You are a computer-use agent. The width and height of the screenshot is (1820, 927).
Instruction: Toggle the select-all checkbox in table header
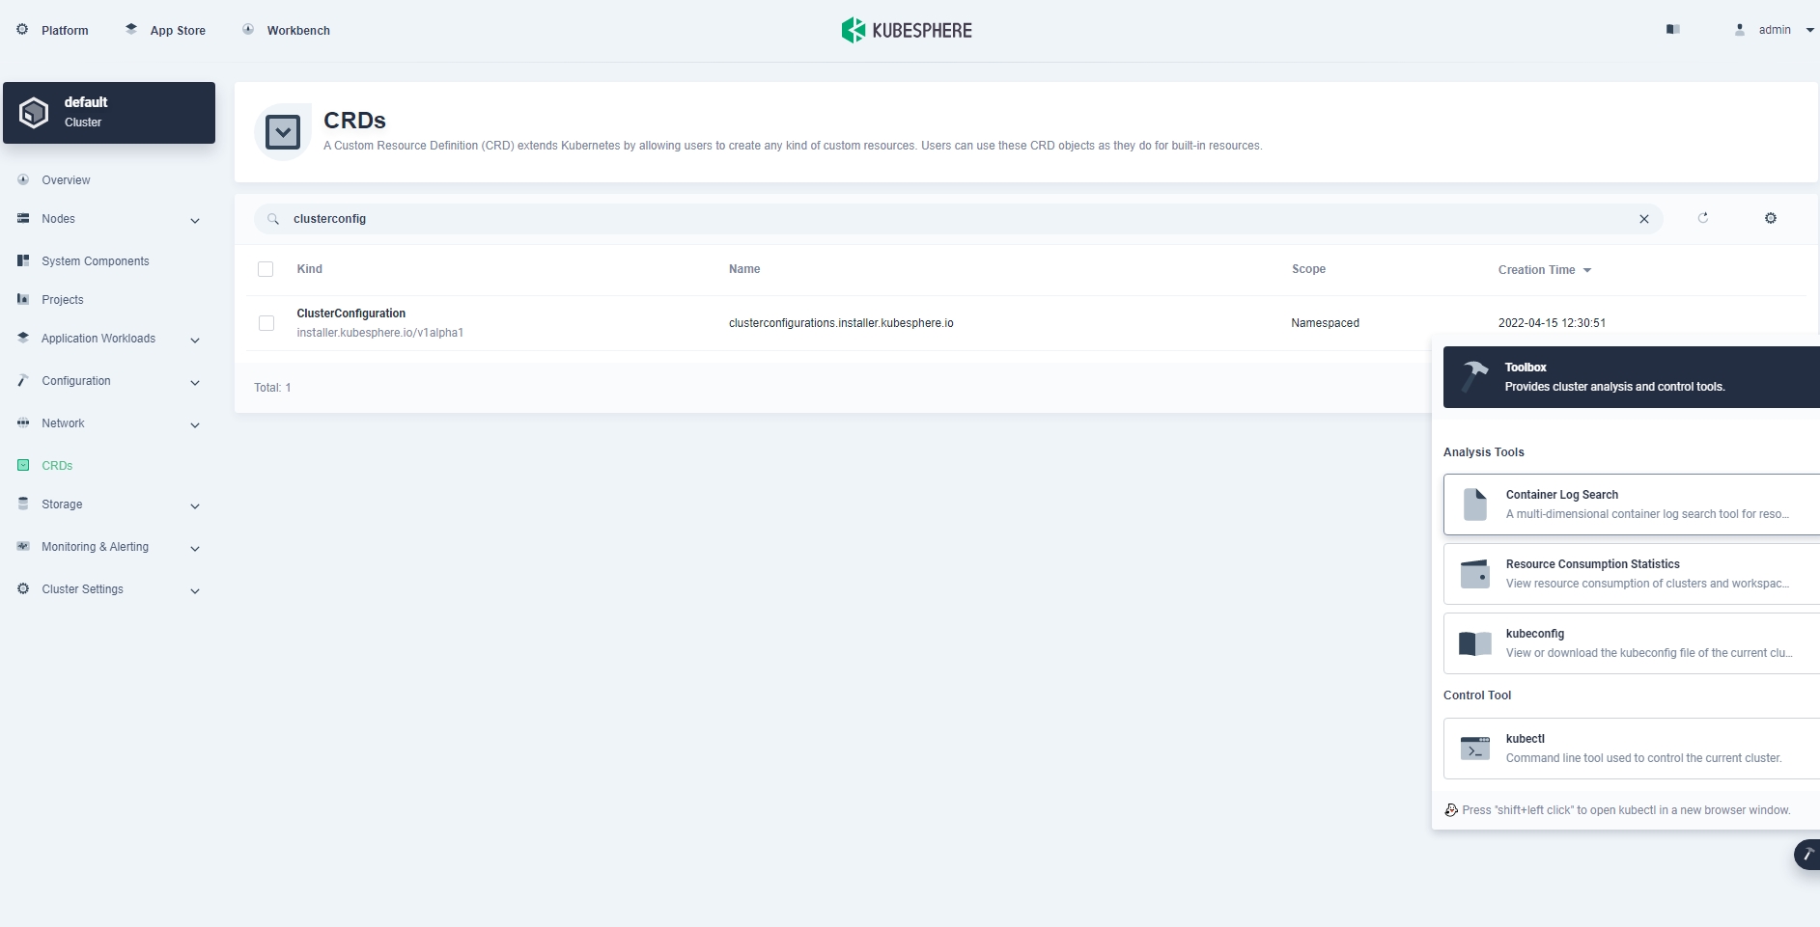pos(266,269)
